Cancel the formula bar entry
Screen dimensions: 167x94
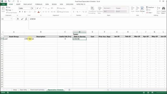tap(18, 19)
